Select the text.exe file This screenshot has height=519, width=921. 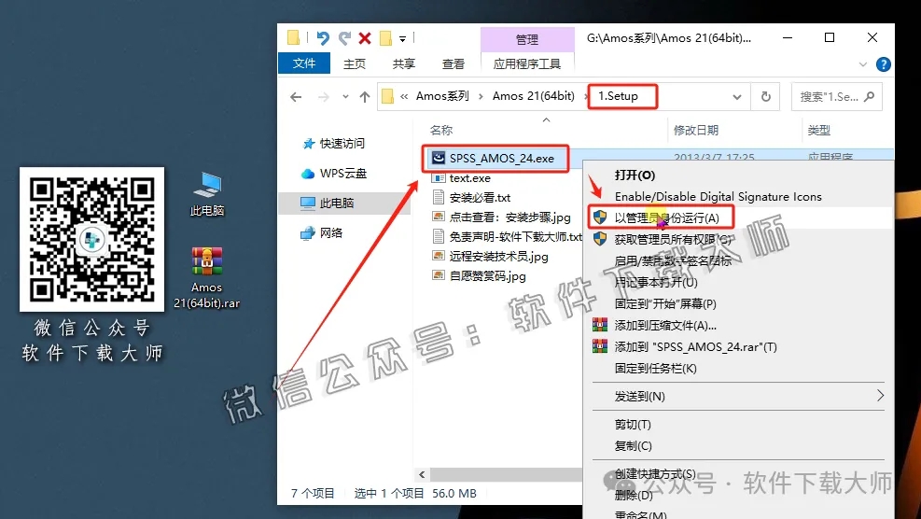469,178
